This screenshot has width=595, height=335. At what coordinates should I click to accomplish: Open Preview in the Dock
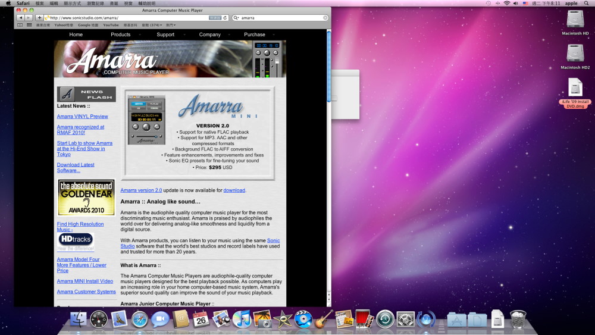click(x=221, y=319)
